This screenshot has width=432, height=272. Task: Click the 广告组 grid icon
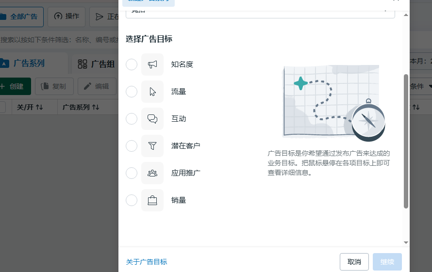(x=83, y=64)
